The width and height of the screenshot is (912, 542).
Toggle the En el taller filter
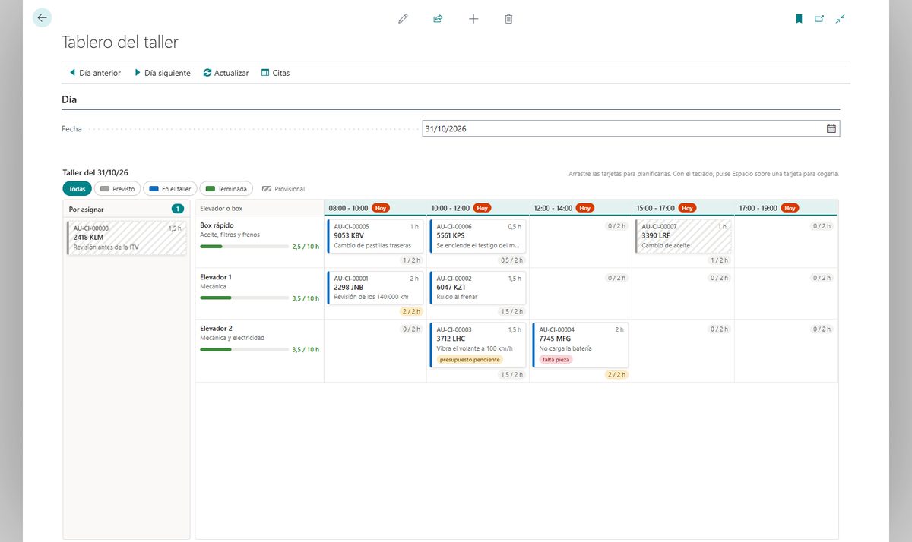tap(170, 189)
